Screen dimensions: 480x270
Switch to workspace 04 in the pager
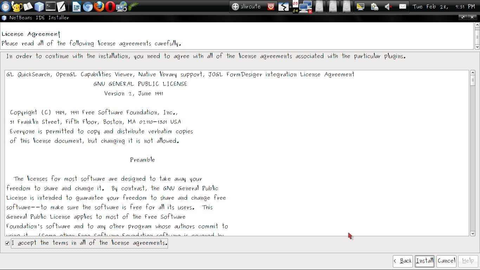(x=296, y=10)
